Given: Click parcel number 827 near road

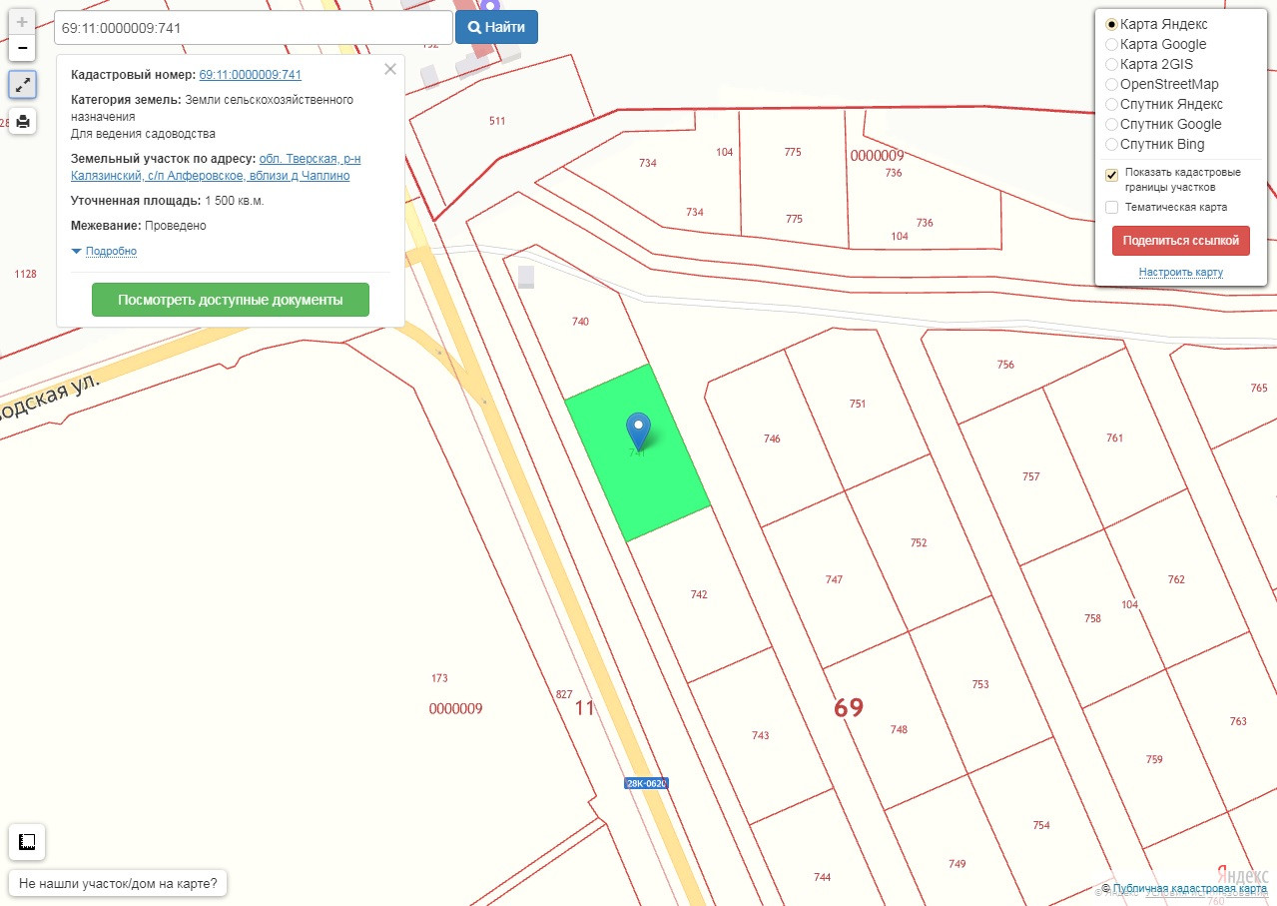Looking at the screenshot, I should [564, 694].
